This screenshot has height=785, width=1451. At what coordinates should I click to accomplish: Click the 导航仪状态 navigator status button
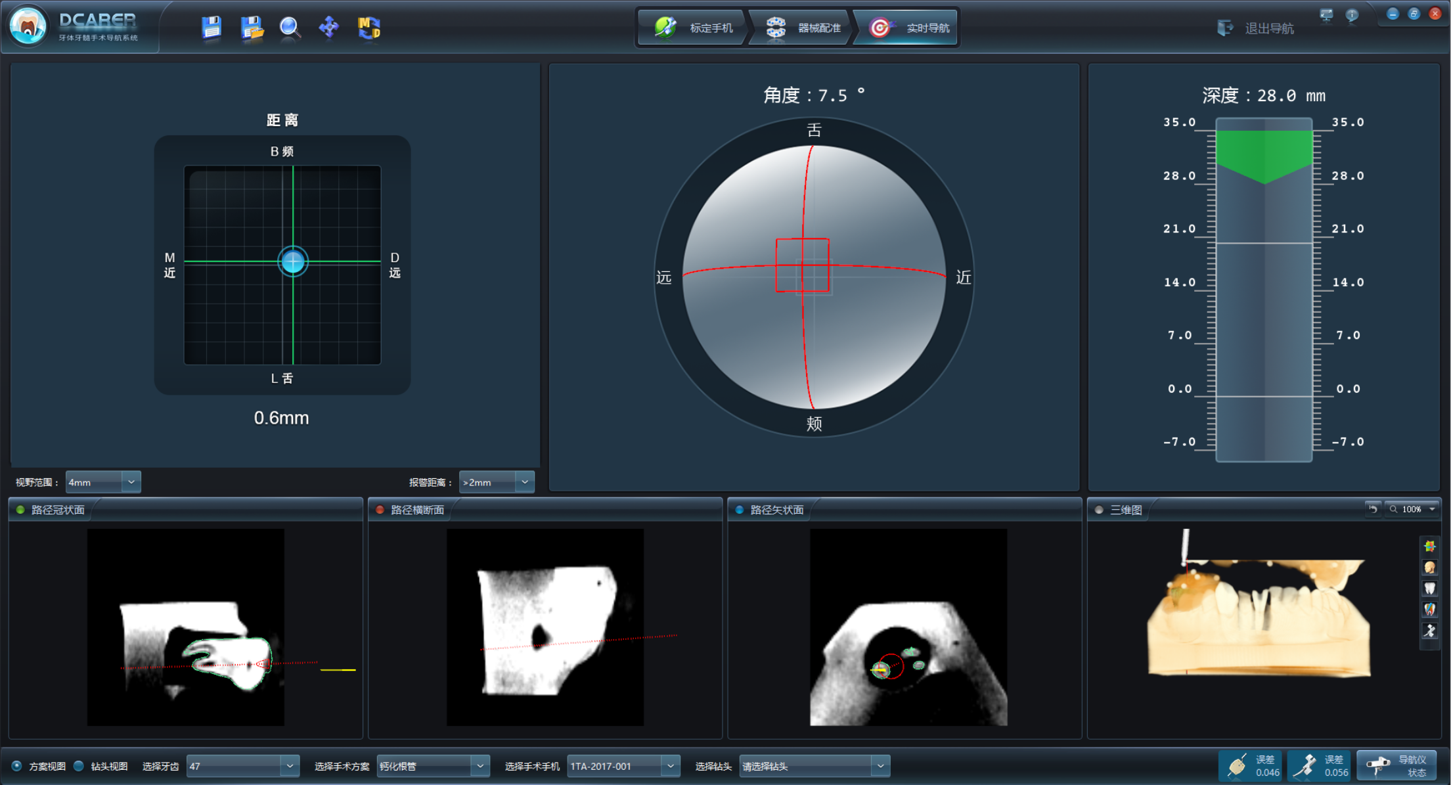click(x=1396, y=765)
